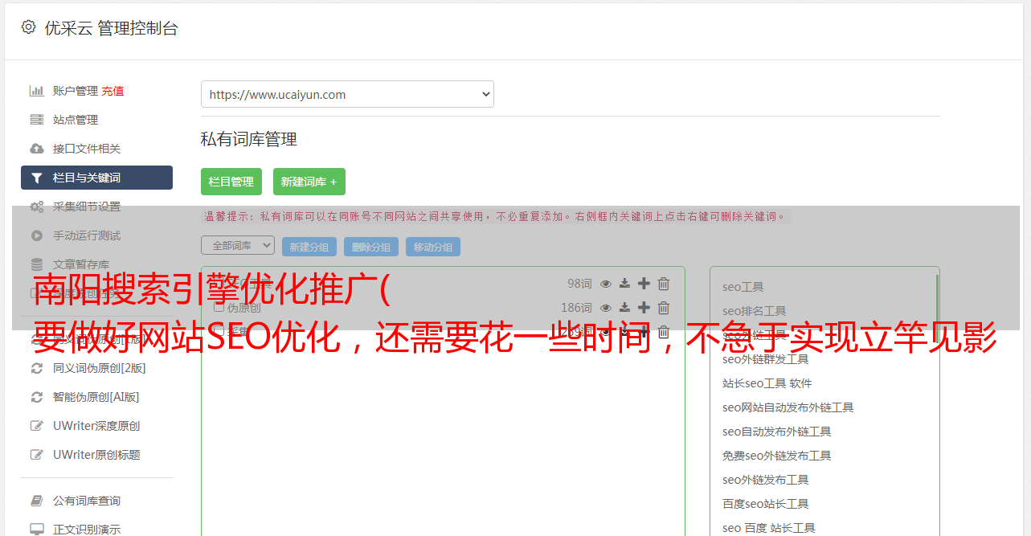This screenshot has height=536, width=1031.
Task: Select keyword seo外链发布工具
Action: tap(765, 480)
